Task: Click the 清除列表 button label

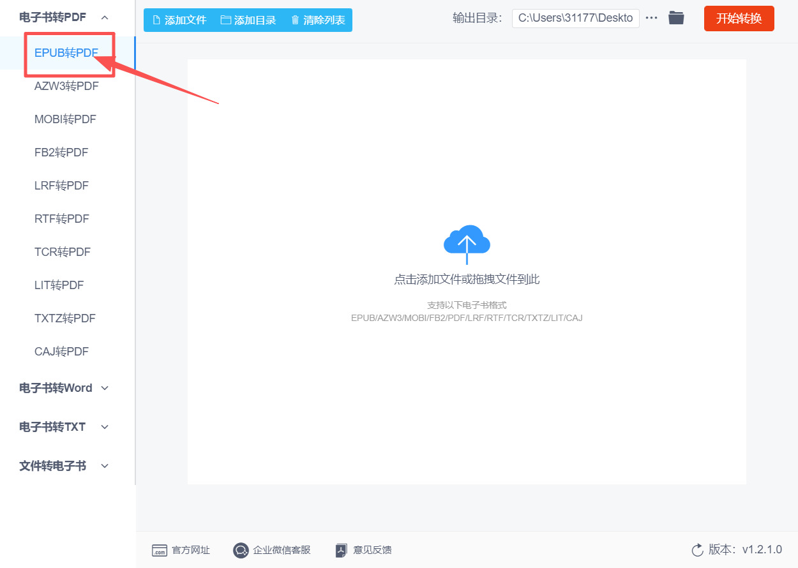Action: click(324, 20)
